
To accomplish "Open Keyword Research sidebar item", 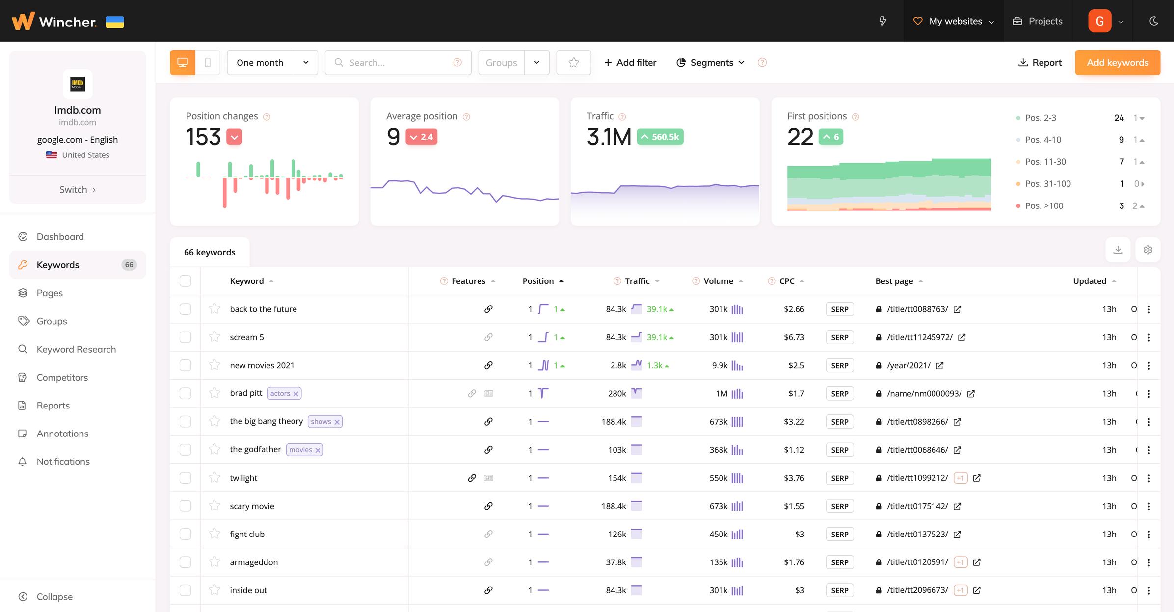I will tap(76, 349).
